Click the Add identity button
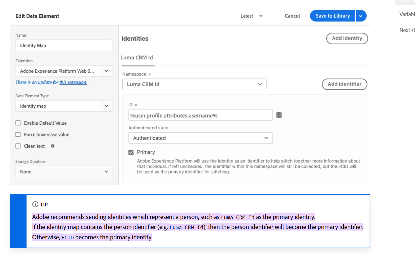Image resolution: width=415 pixels, height=257 pixels. [x=347, y=39]
